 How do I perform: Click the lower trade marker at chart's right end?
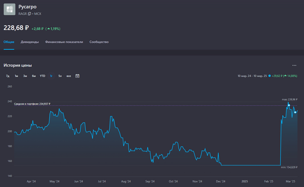[295, 112]
